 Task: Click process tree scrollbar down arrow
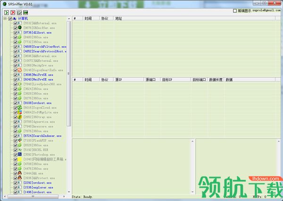click(69, 192)
